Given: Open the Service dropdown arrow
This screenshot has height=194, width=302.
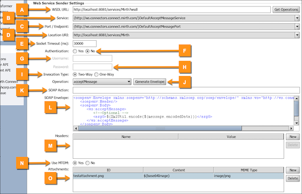Looking at the screenshot, I should coord(297,18).
